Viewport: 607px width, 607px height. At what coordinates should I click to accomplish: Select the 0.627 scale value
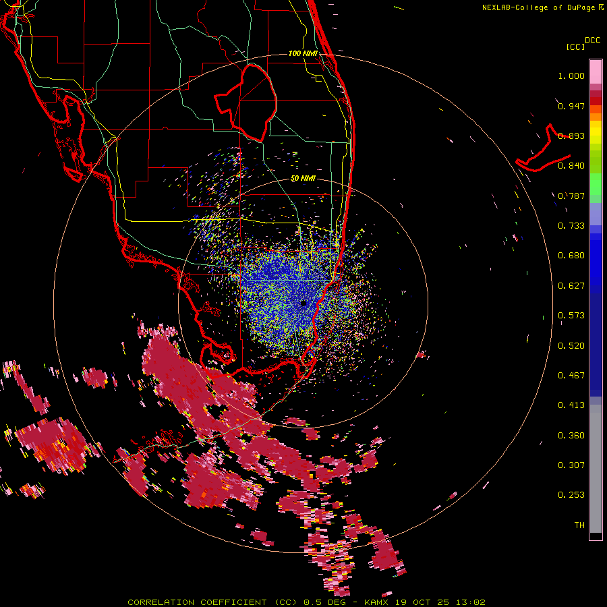[571, 286]
